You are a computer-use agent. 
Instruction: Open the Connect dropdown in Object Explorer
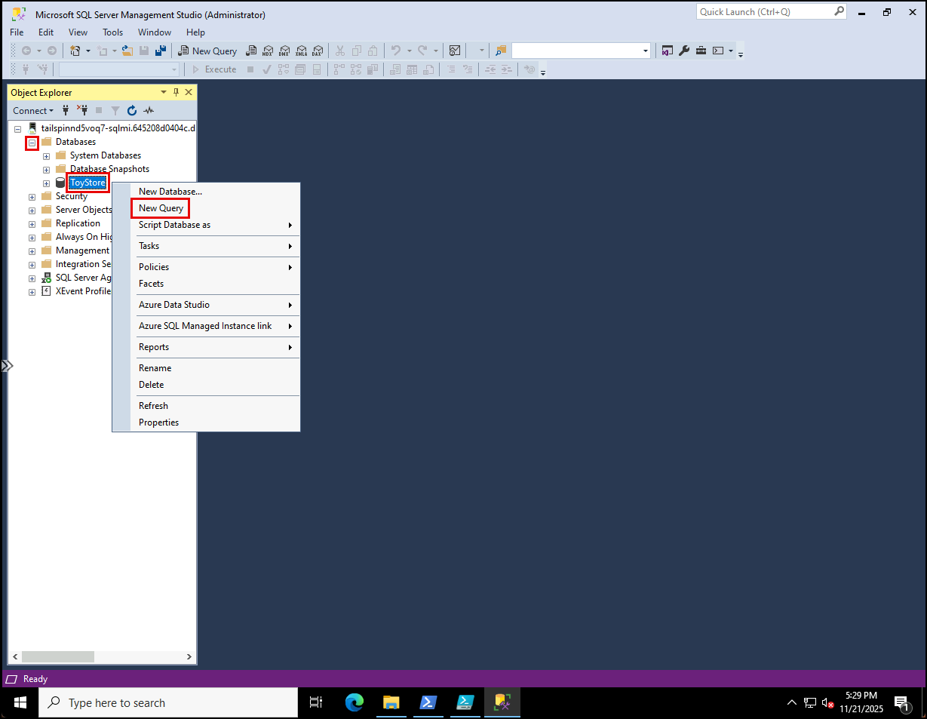pyautogui.click(x=33, y=111)
